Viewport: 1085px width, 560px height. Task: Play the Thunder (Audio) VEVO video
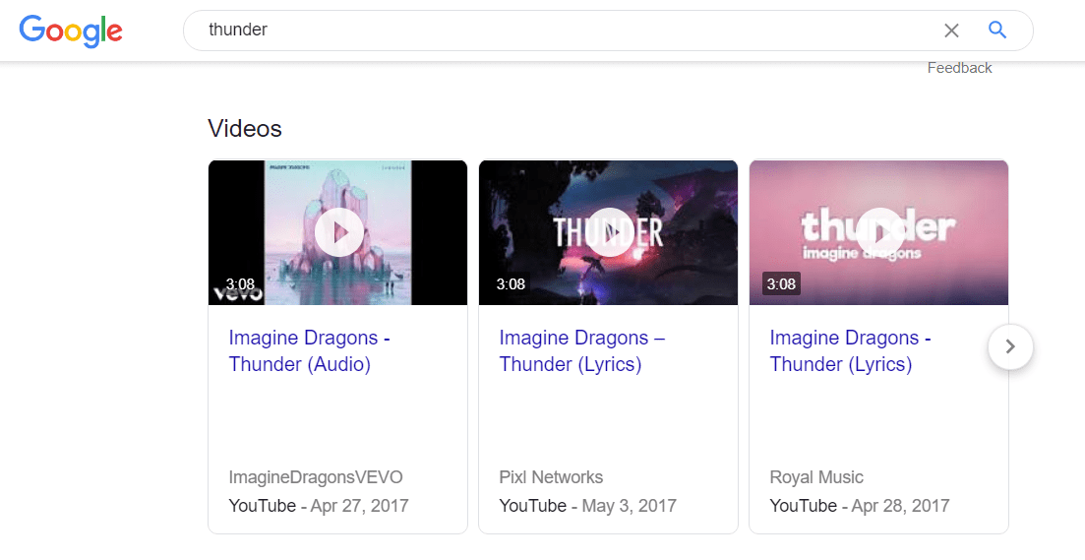click(x=339, y=232)
